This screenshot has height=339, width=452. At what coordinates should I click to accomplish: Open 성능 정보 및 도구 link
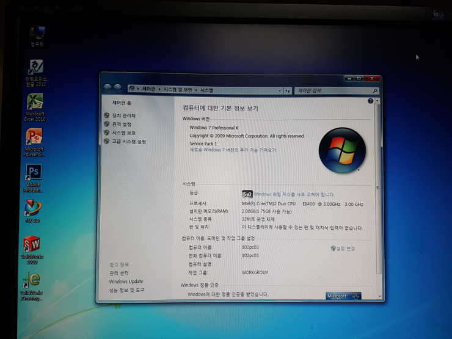126,290
